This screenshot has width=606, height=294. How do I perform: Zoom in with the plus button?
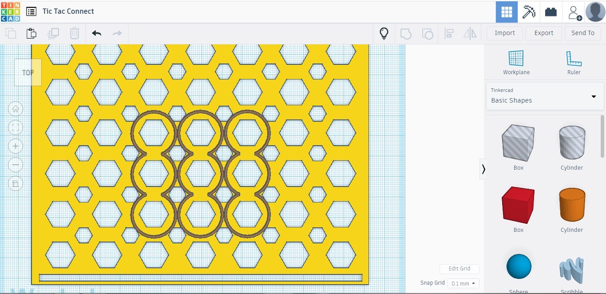tap(16, 146)
